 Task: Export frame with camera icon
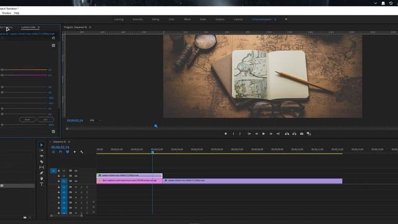pyautogui.click(x=302, y=134)
